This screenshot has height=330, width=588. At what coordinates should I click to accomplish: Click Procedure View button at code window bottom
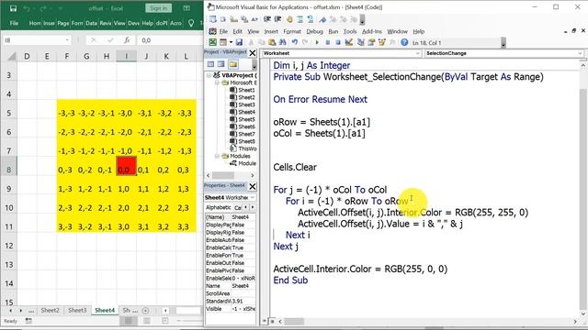pyautogui.click(x=265, y=321)
